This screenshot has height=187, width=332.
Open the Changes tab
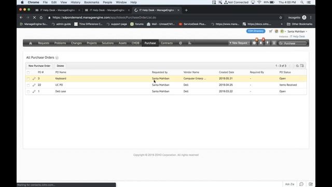(76, 43)
